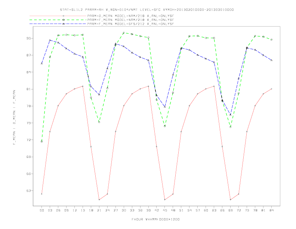296x229 pixels.
Task: Click the green circle data point at hour 69
Action: pyautogui.click(x=231, y=127)
